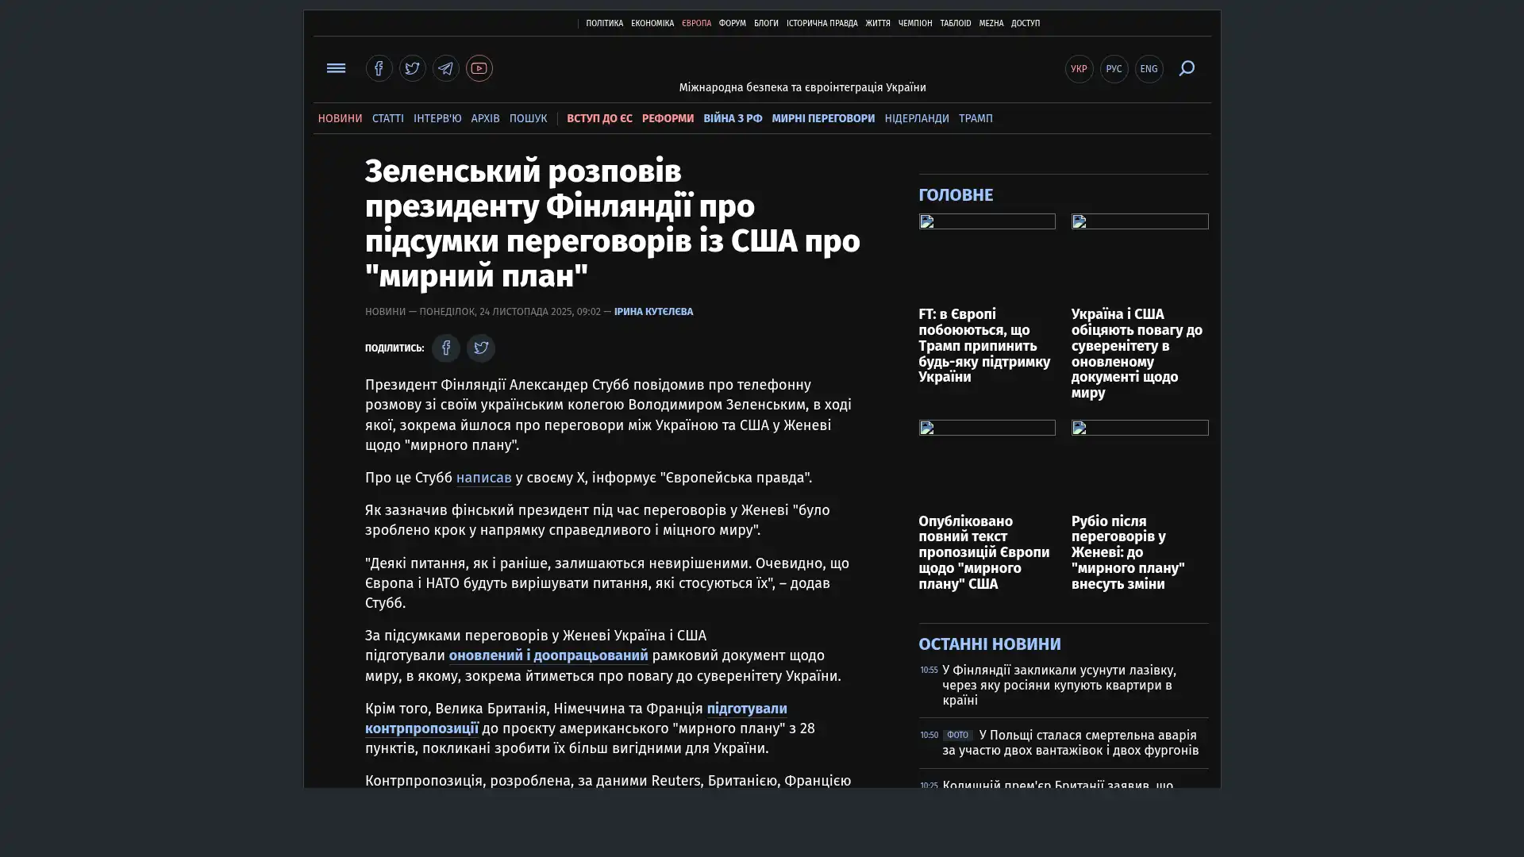1524x857 pixels.
Task: Click the 'написав' link in article
Action: pyautogui.click(x=483, y=478)
